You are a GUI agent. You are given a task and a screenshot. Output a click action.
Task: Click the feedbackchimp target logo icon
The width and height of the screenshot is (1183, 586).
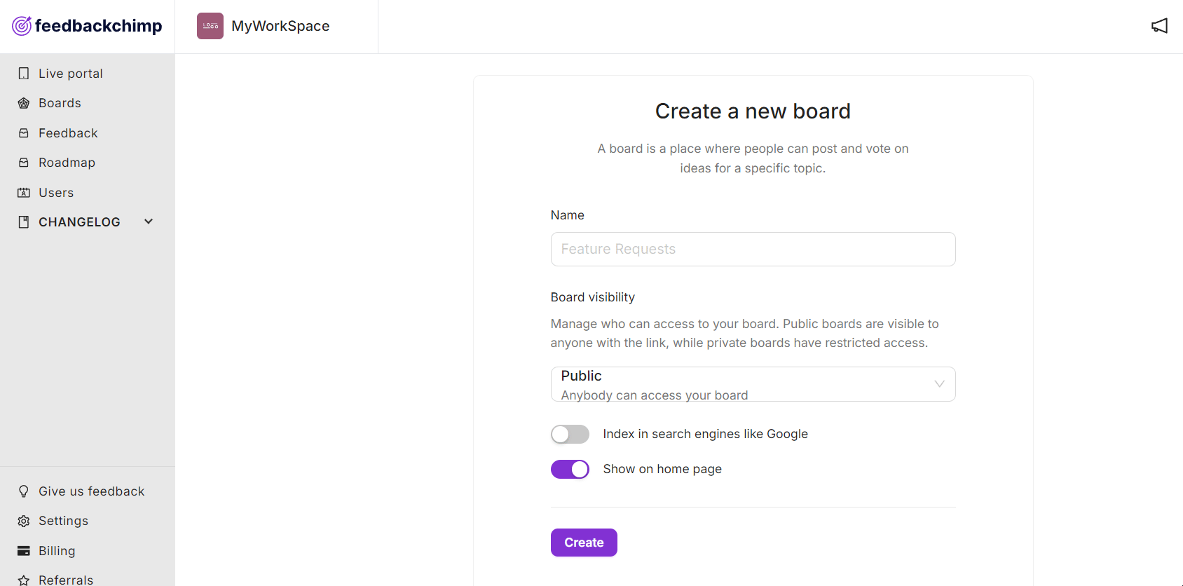(22, 26)
